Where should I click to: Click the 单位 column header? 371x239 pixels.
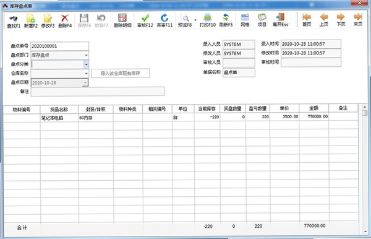coord(183,109)
